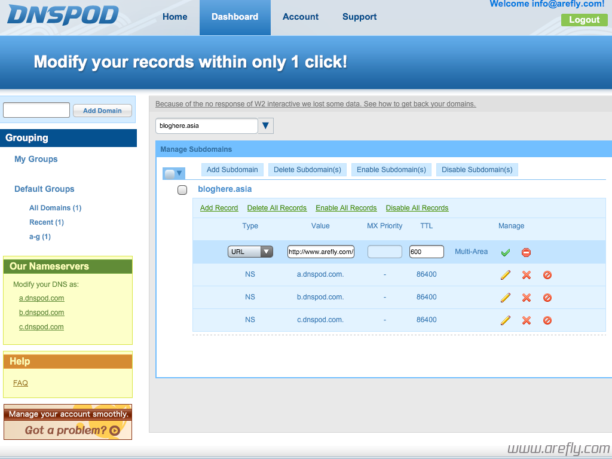Click Delete All Records link
Viewport: 612px width, 459px height.
pos(277,208)
